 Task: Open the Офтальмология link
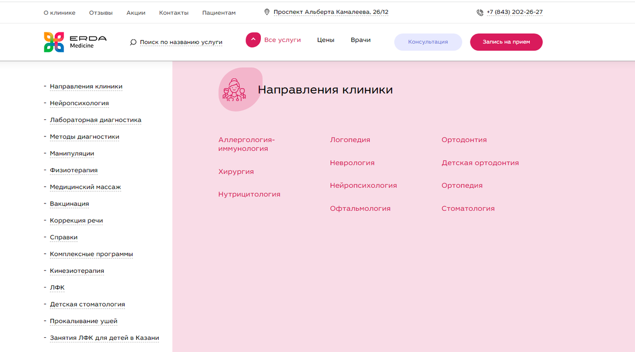pos(360,209)
